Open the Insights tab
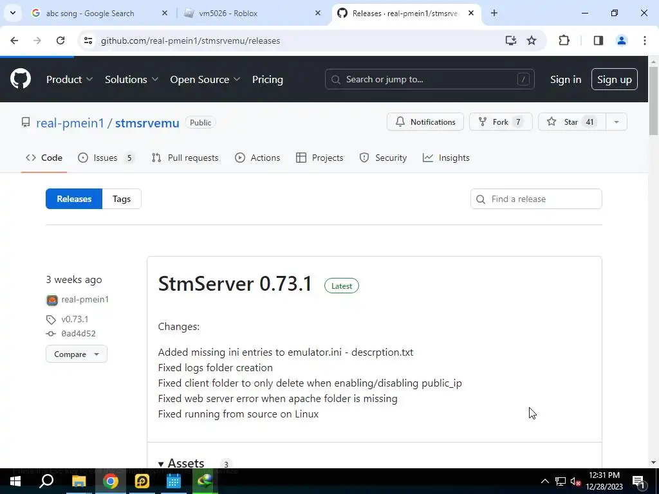 (446, 158)
